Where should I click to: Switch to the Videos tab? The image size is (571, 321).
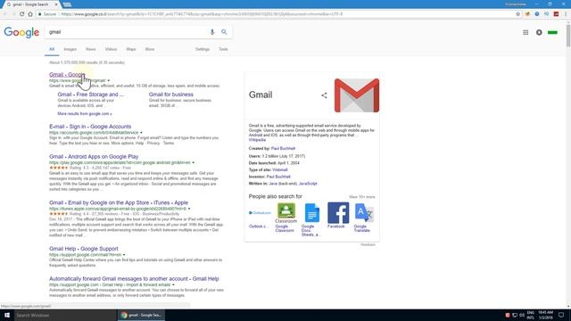[x=111, y=49]
